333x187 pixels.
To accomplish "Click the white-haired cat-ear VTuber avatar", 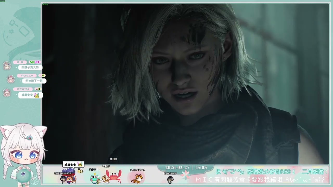I will pos(23,155).
